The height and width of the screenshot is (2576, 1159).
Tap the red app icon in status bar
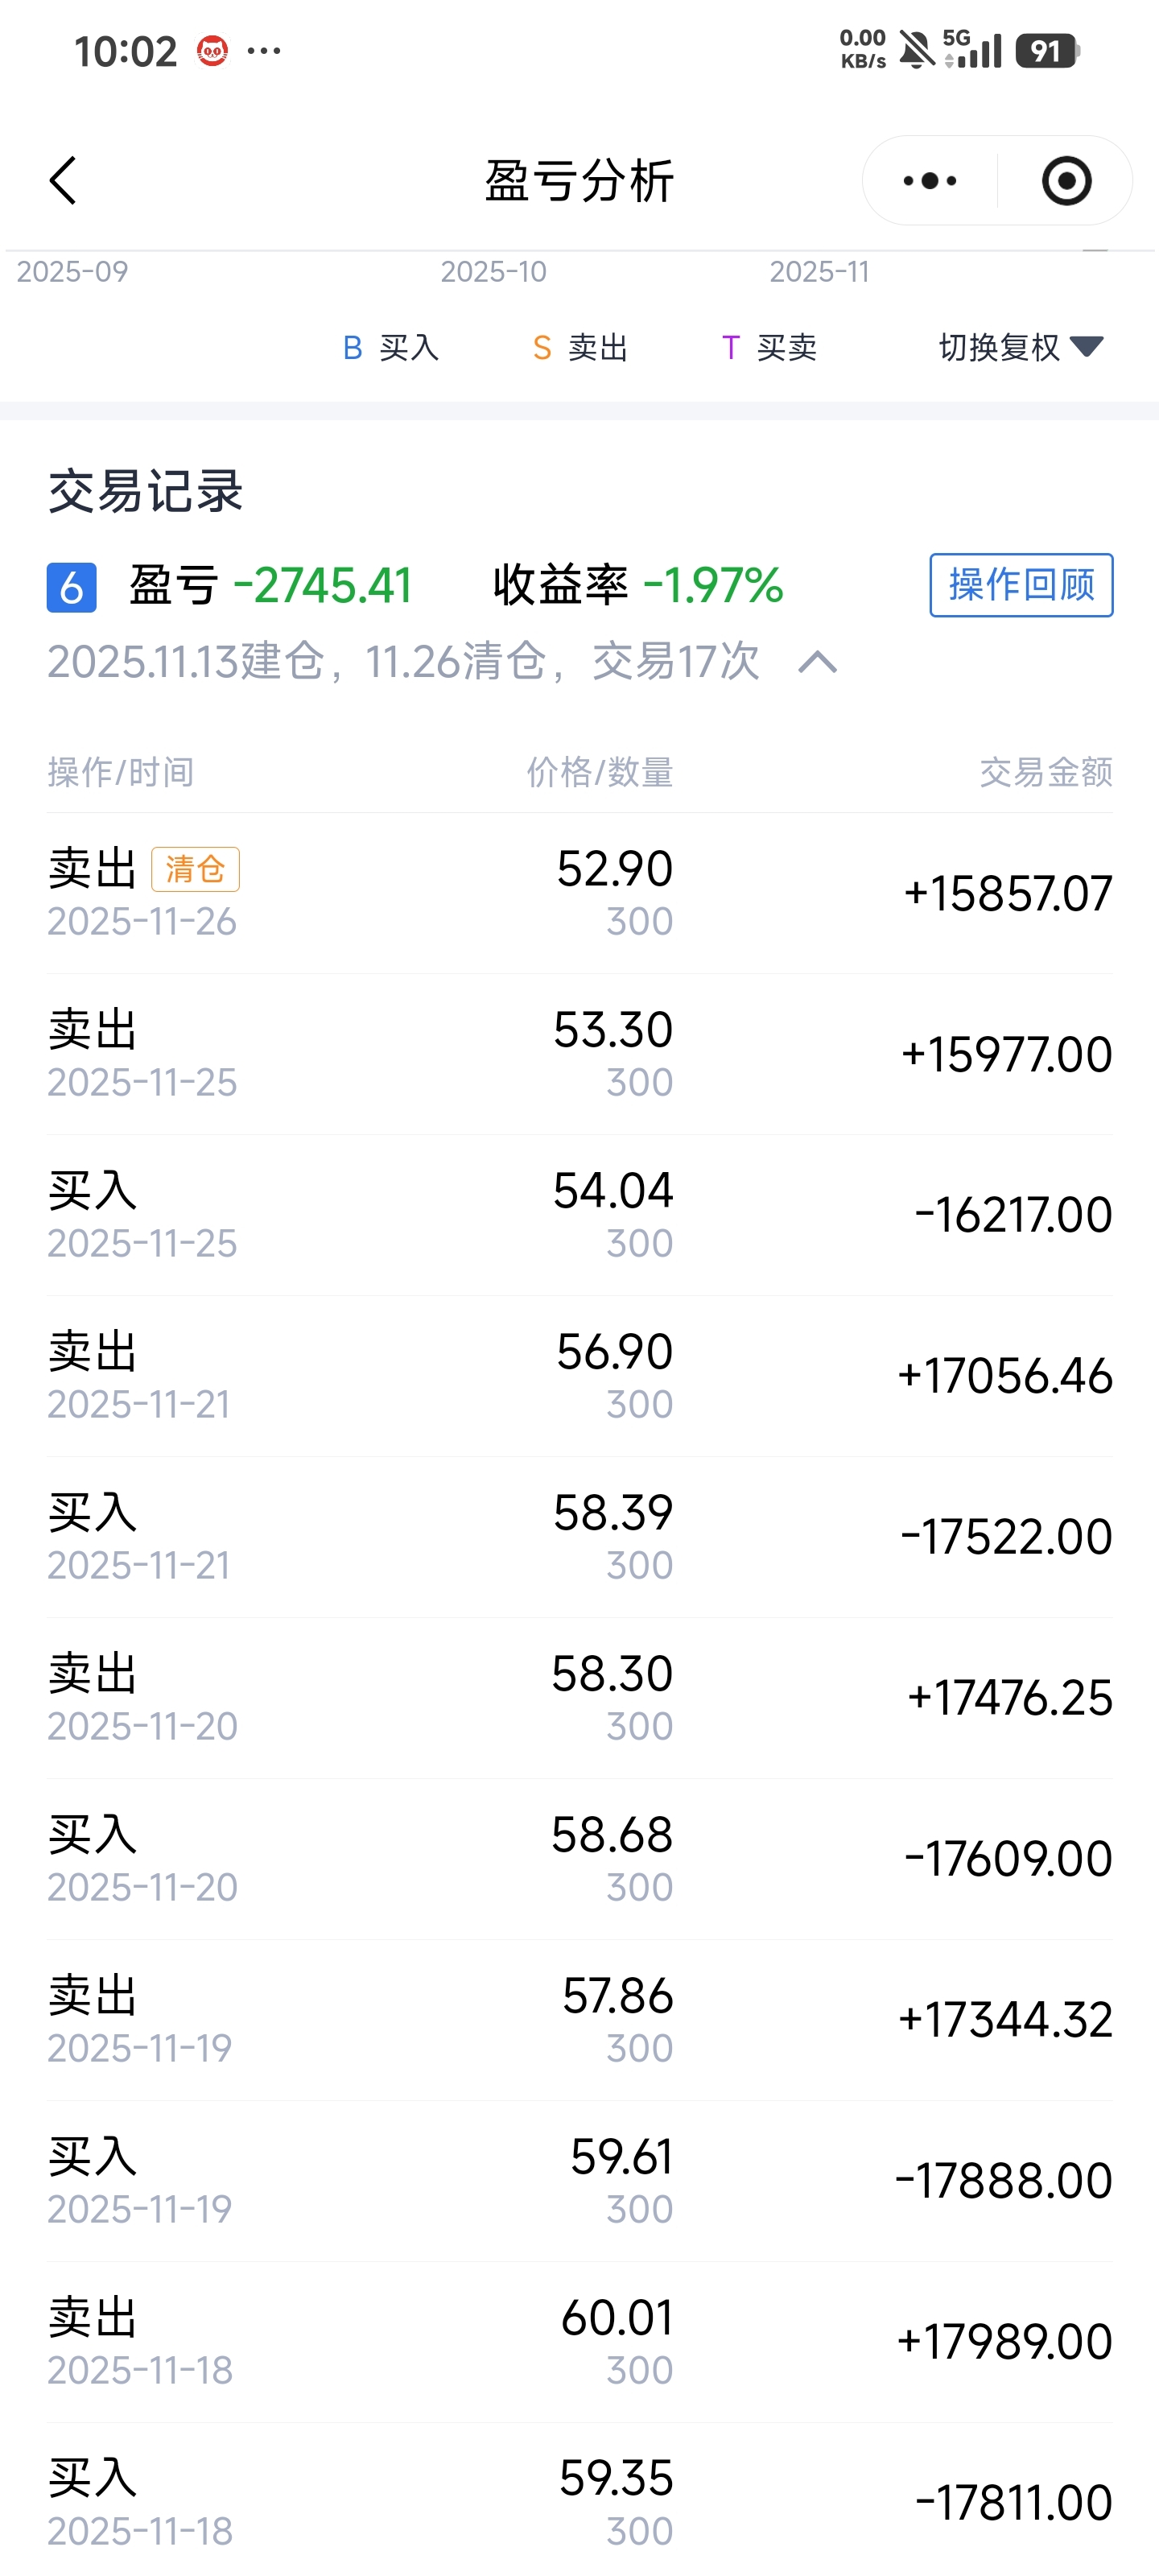212,50
